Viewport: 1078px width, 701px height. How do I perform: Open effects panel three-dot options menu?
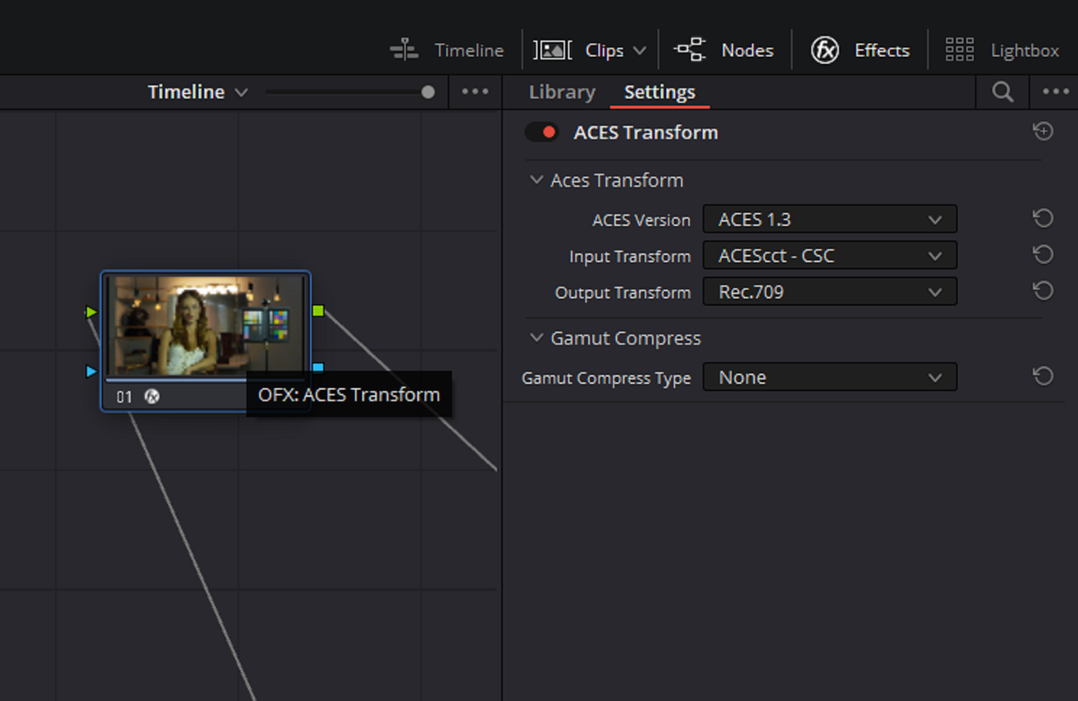coord(1055,92)
